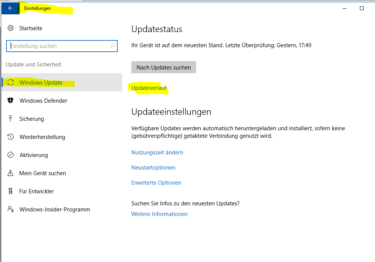
Task: Open Erweiterte Optionen link
Action: (x=156, y=183)
